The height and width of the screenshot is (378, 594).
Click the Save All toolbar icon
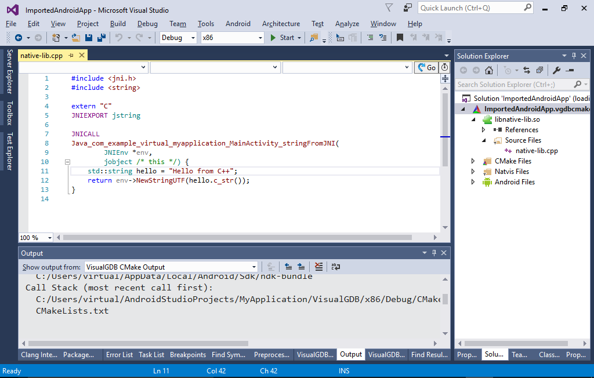click(x=102, y=38)
